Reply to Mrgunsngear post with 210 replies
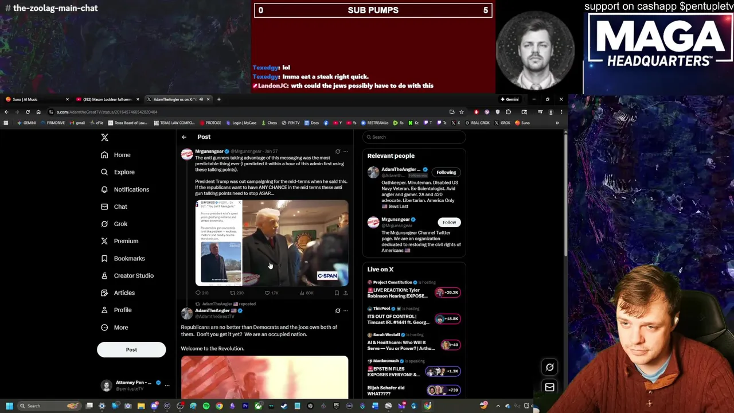 [x=202, y=293]
